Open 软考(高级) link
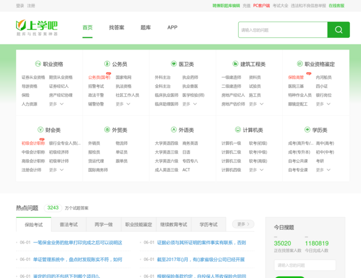Screen dimensions: 361x278 pos(258,161)
